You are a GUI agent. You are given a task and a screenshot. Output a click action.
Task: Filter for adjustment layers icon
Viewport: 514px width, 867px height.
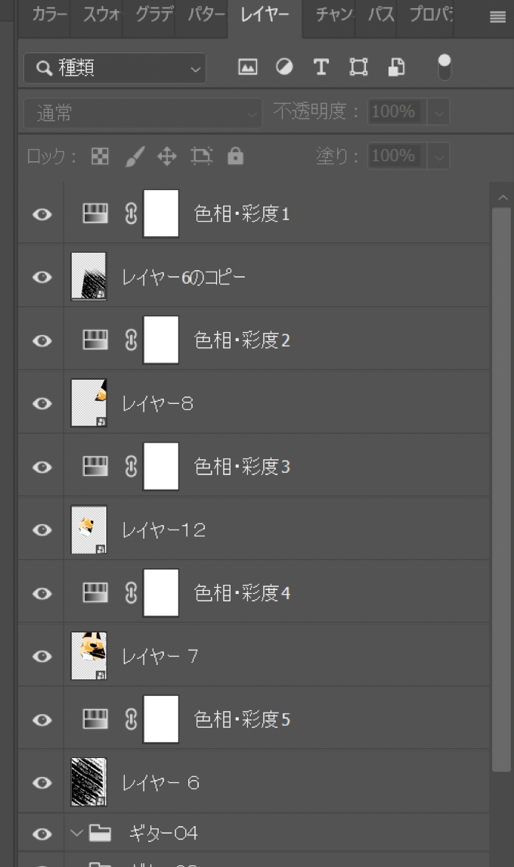tap(285, 67)
